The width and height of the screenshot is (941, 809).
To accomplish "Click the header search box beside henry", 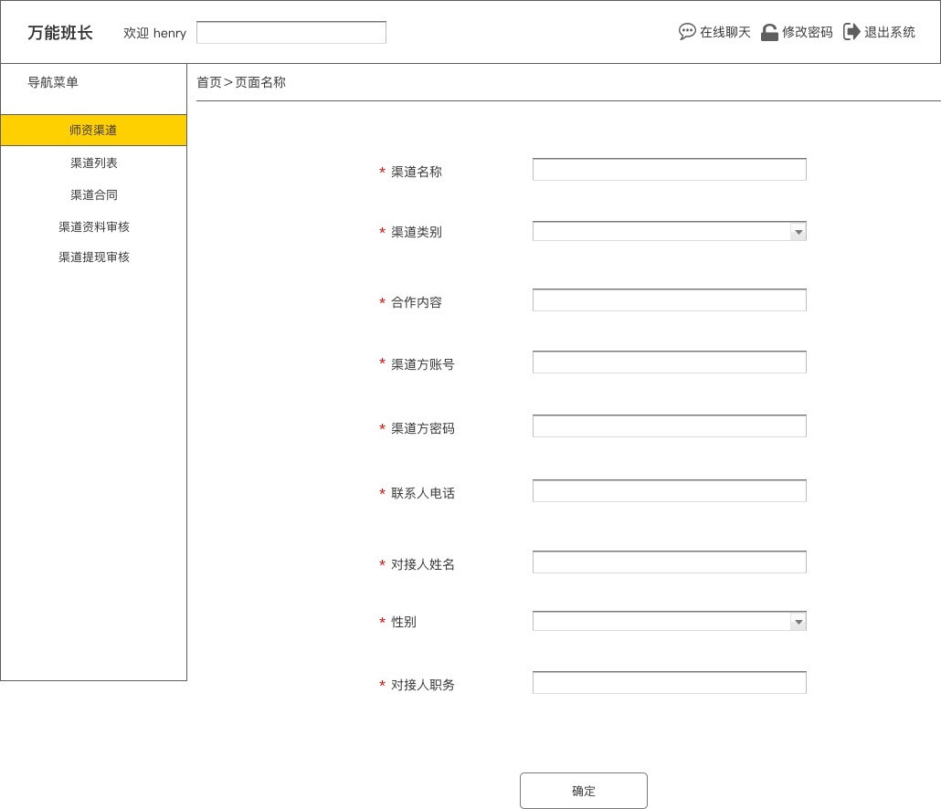I will [x=291, y=33].
